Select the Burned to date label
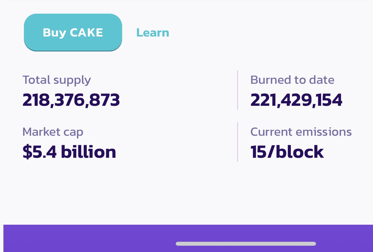 [292, 80]
